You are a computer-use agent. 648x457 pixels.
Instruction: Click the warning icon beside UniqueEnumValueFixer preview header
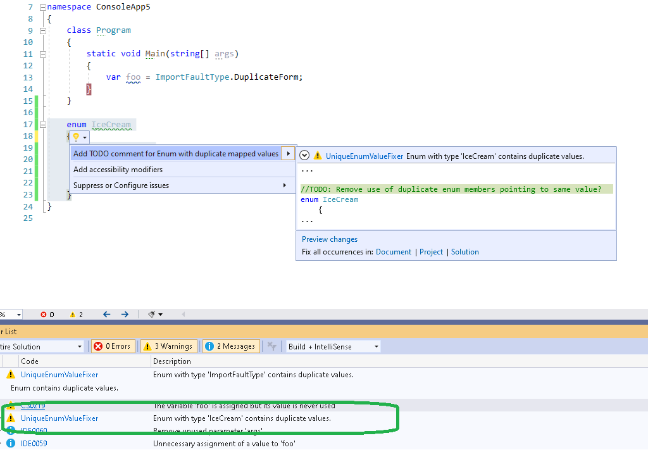pos(318,156)
